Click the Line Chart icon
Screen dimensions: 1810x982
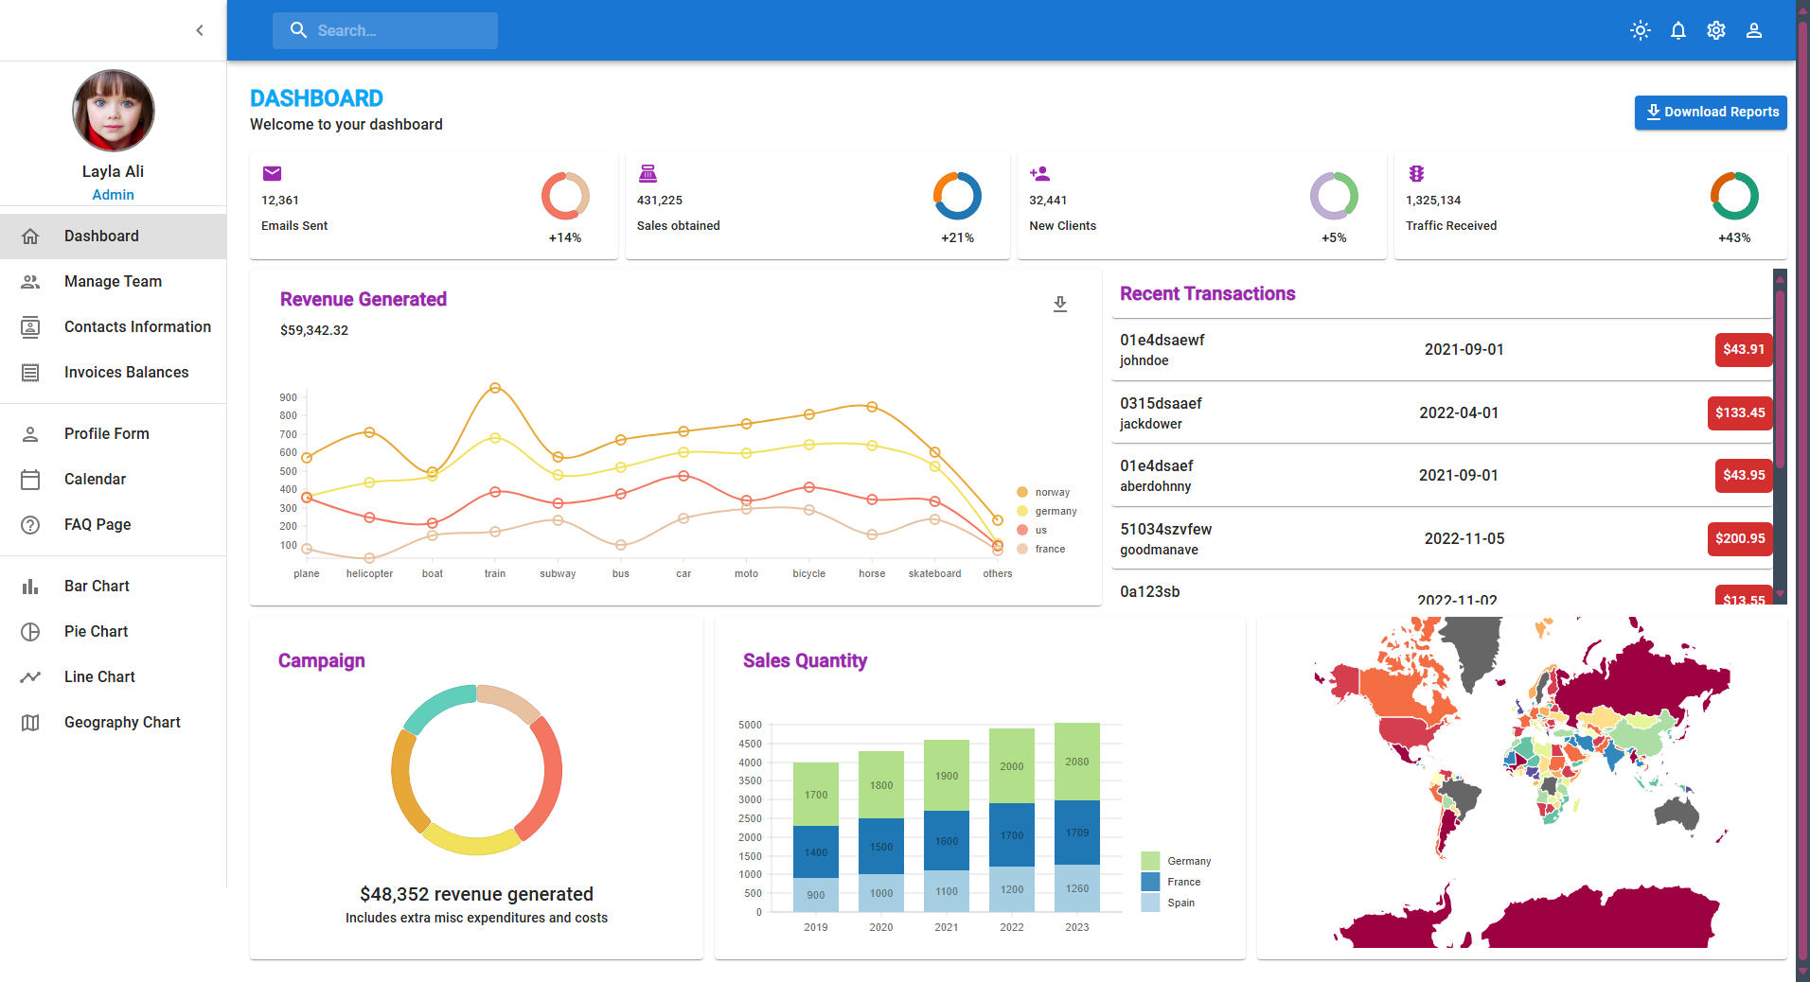point(30,677)
